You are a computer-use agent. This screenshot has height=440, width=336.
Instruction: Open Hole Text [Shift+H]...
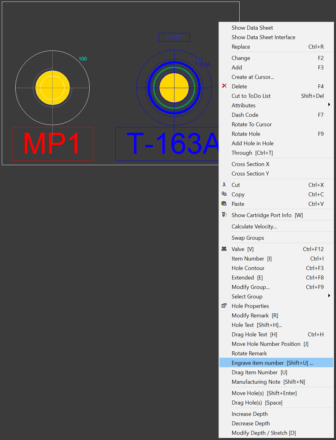pyautogui.click(x=276, y=325)
